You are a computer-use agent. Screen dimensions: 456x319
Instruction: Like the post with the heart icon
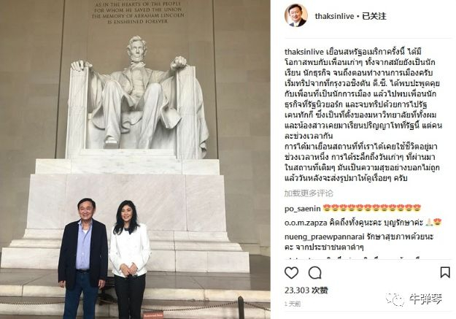[x=291, y=273]
